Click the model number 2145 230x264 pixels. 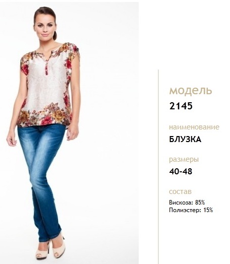point(181,106)
